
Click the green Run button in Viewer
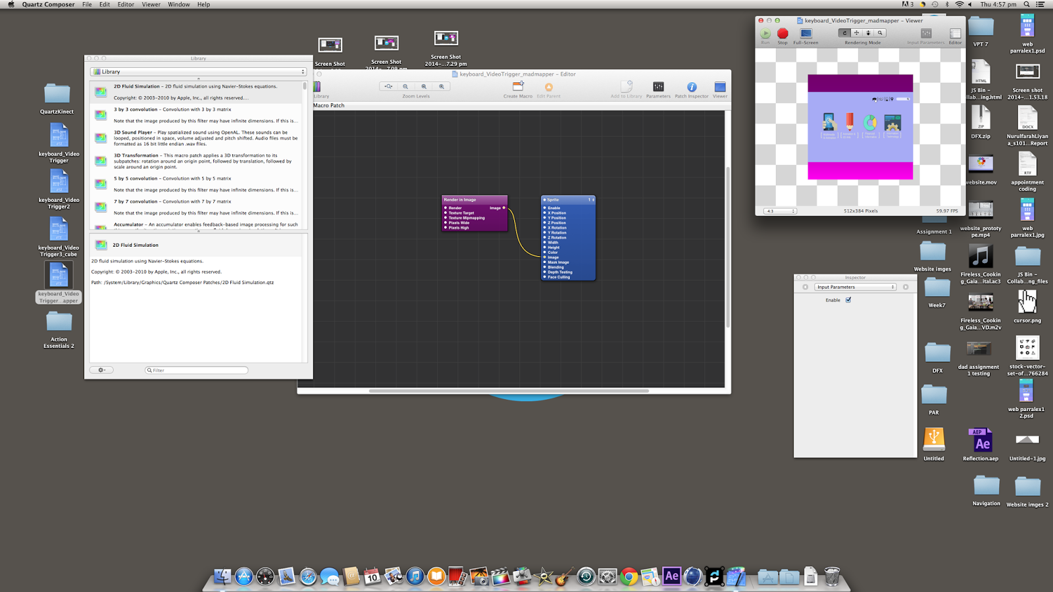pos(765,33)
